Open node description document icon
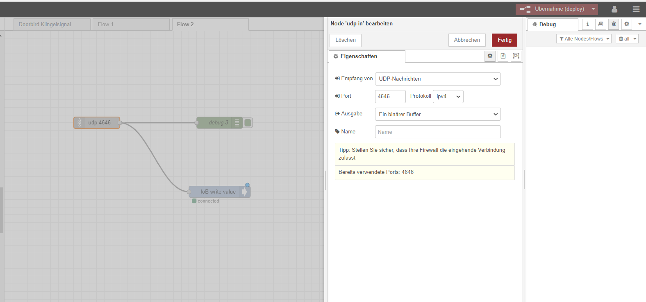Screen dimensions: 646x302 coord(503,56)
